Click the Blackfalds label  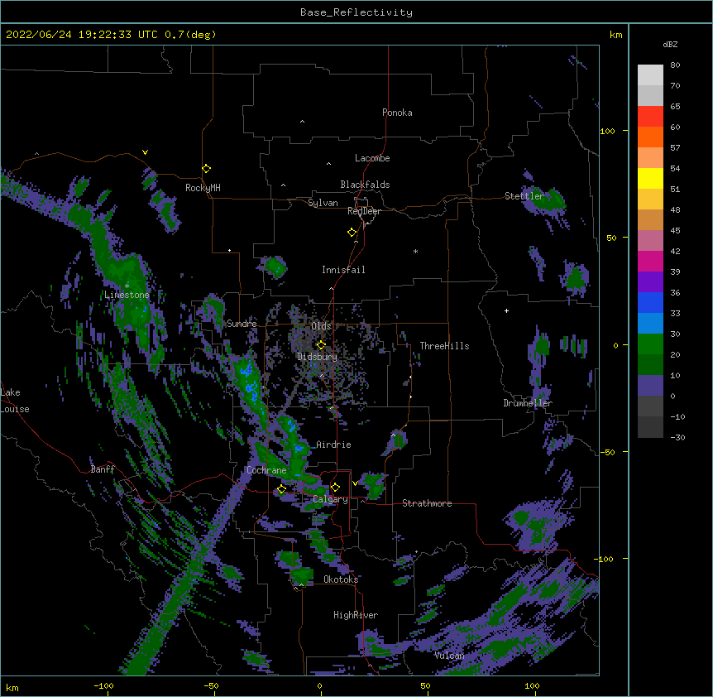(x=365, y=185)
